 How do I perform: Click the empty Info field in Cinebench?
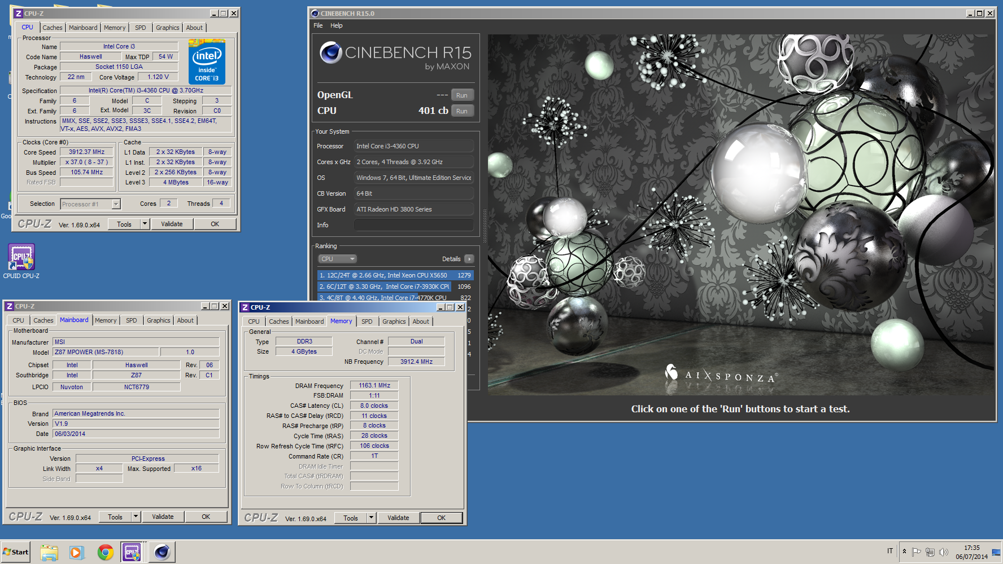413,225
